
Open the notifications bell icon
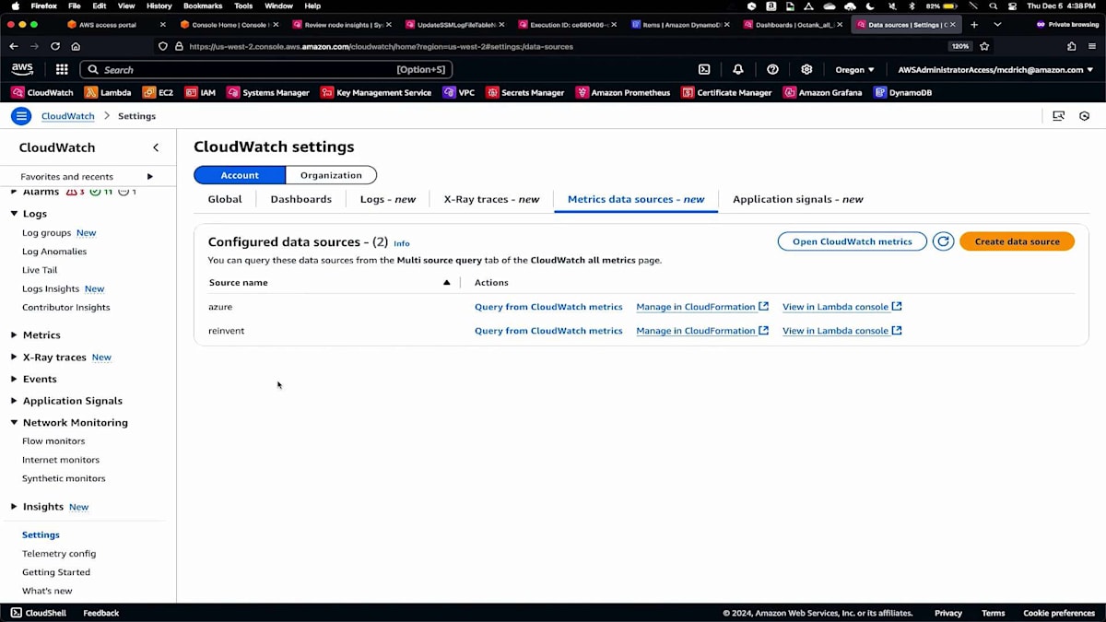pos(738,69)
